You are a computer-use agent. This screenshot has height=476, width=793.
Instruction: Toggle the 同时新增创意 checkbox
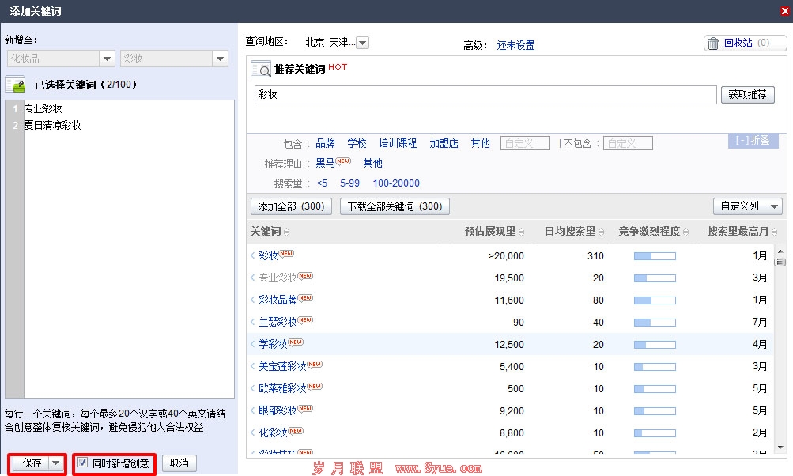[83, 463]
